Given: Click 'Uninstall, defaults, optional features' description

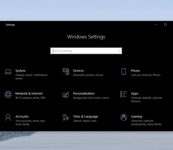Looking at the screenshot, I should 146,99.
